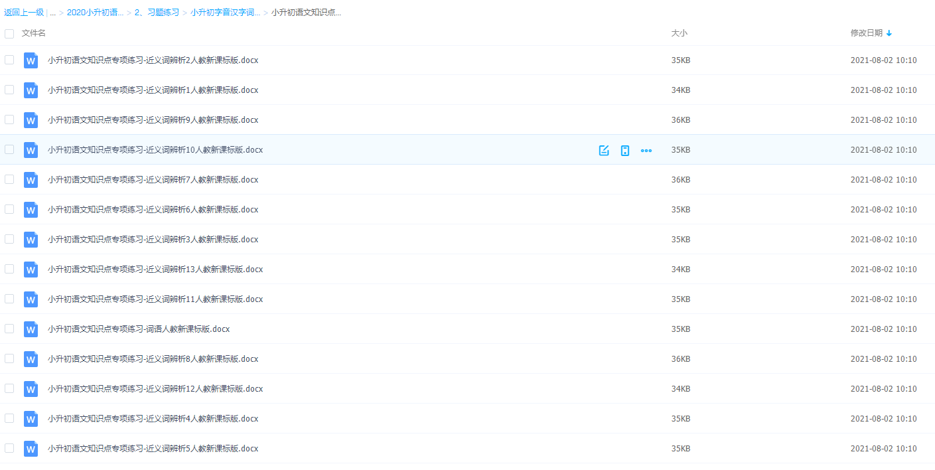Open the three-dots more menu on 近义词辨析10 row
Viewport: 935px width, 470px height.
click(646, 150)
